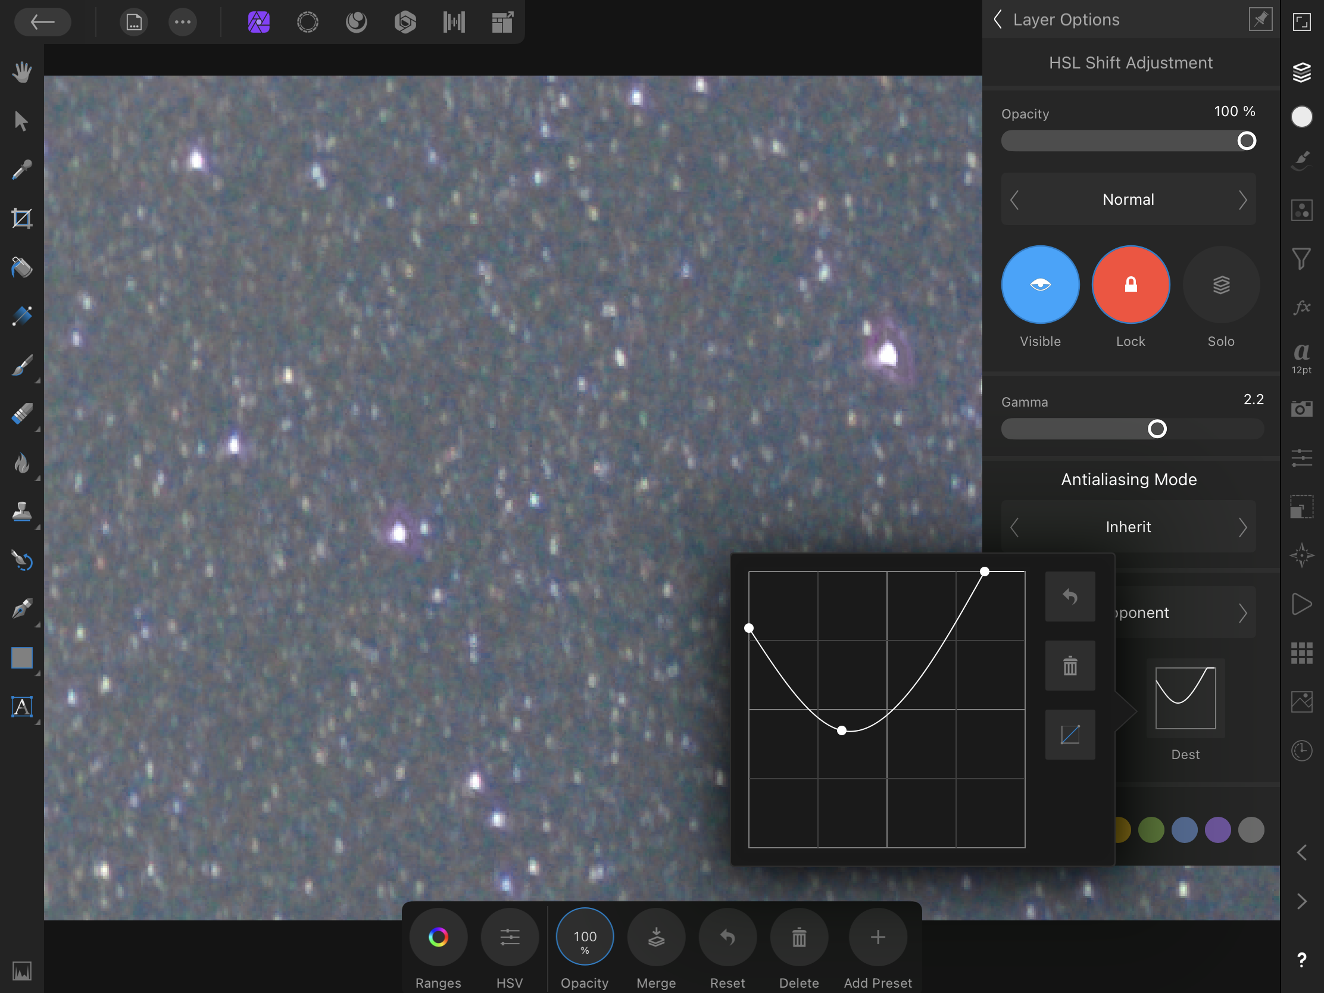Select the Burn flame tool

22,463
